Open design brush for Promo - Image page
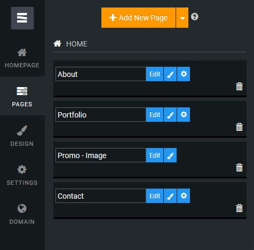 tap(170, 155)
